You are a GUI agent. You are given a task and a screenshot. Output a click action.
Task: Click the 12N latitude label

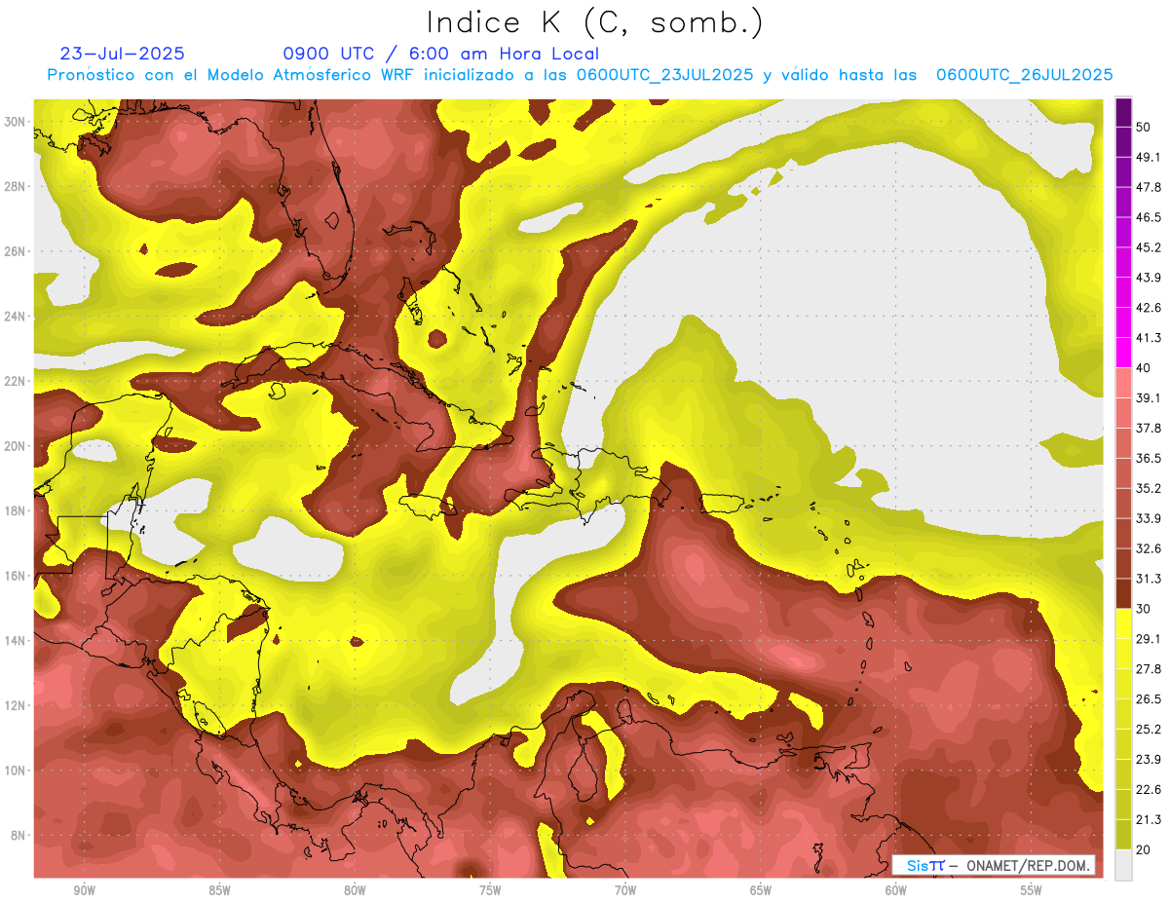pos(15,705)
